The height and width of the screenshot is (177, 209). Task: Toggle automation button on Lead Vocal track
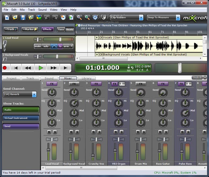(54, 46)
